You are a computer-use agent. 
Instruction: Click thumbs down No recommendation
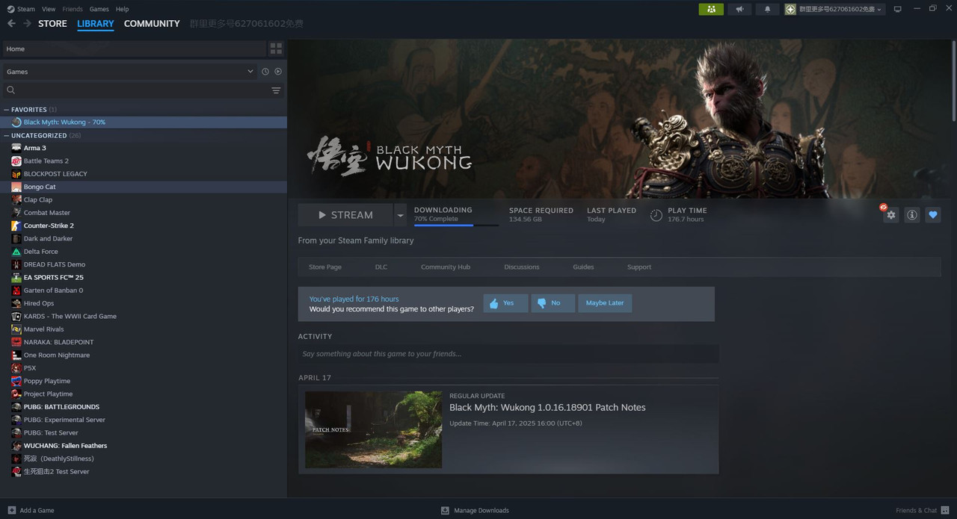(553, 303)
